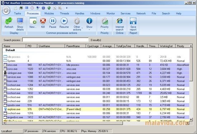Select the services.exe process name

point(14,77)
